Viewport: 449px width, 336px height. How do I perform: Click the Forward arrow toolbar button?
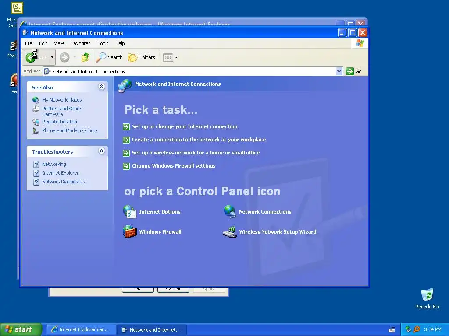[64, 57]
